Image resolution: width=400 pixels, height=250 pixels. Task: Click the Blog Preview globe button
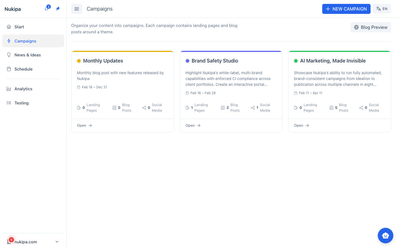371,27
